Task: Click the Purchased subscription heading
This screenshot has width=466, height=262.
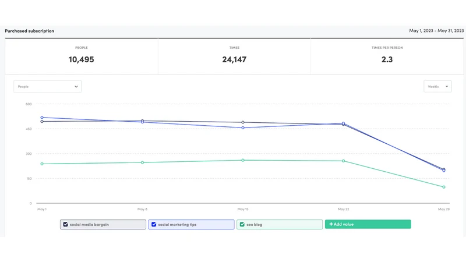Action: coord(30,31)
